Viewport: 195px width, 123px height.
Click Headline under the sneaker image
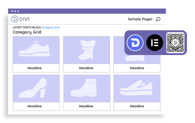pos(35,68)
